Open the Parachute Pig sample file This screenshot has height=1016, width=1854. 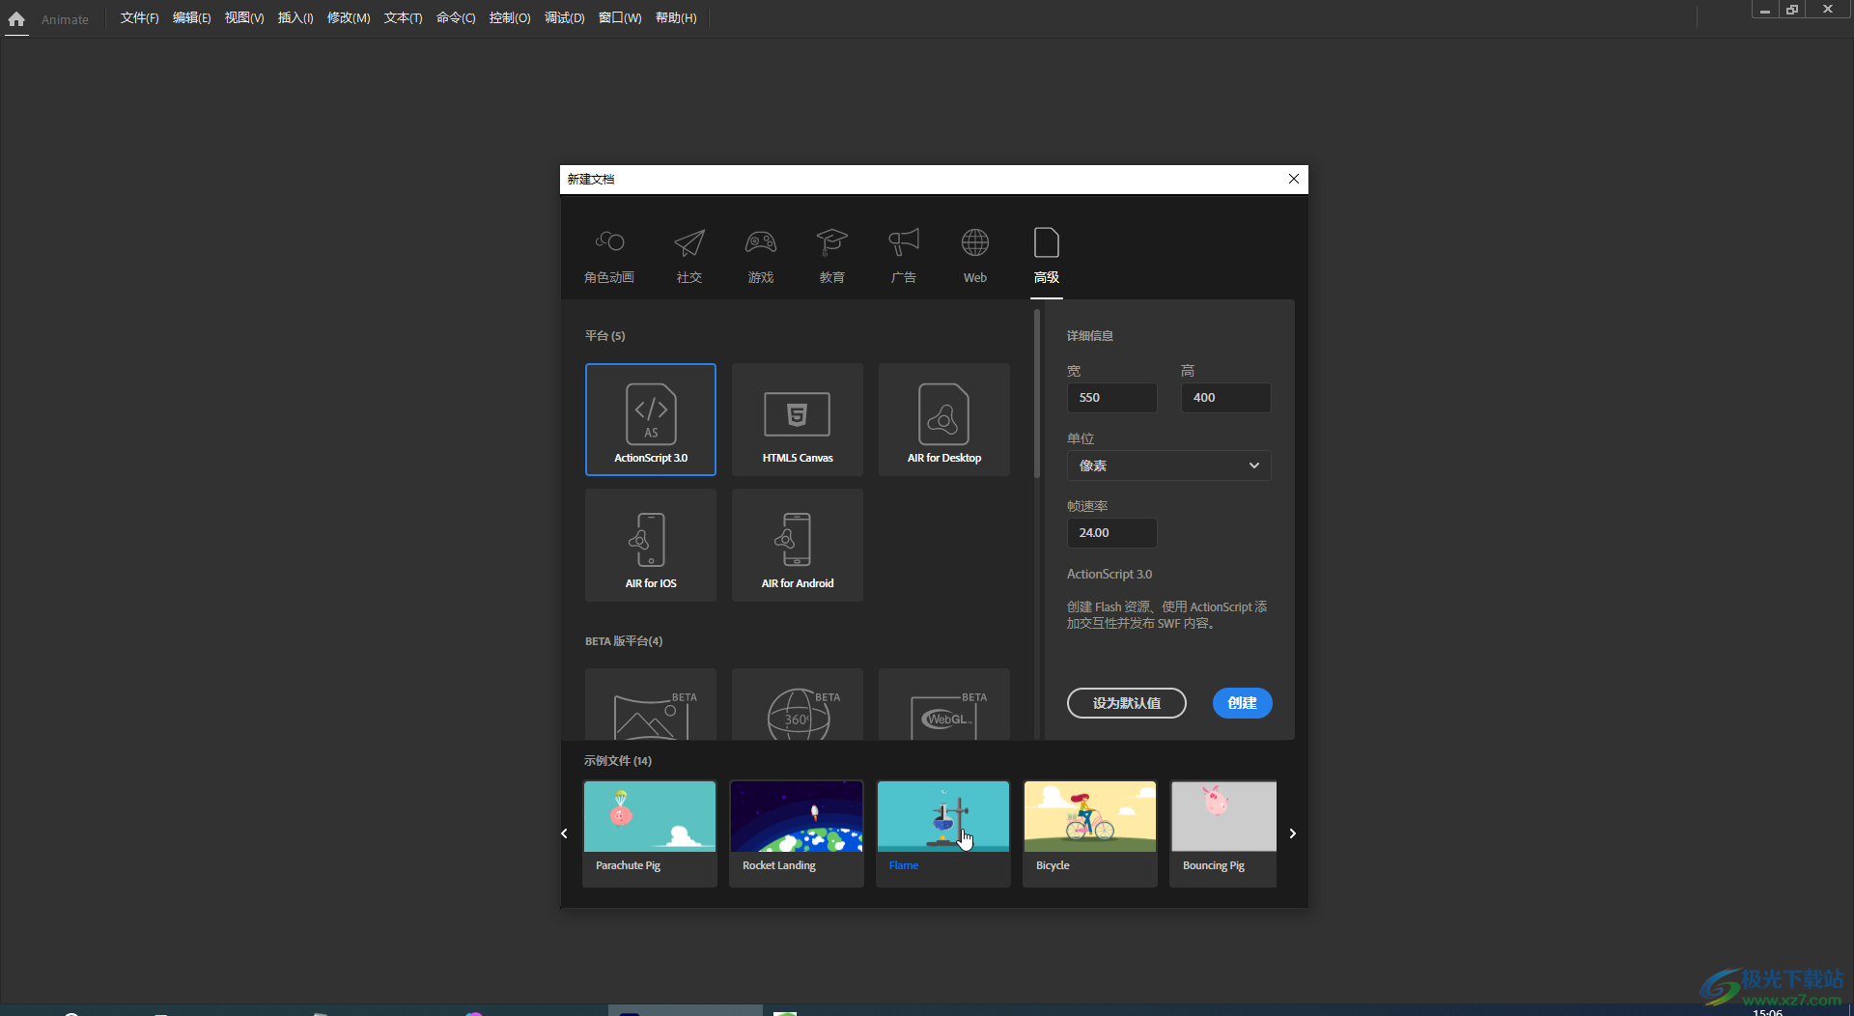pyautogui.click(x=650, y=833)
